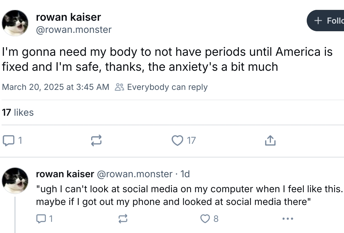The width and height of the screenshot is (344, 233).
Task: Click the Follow button
Action: pos(326,21)
